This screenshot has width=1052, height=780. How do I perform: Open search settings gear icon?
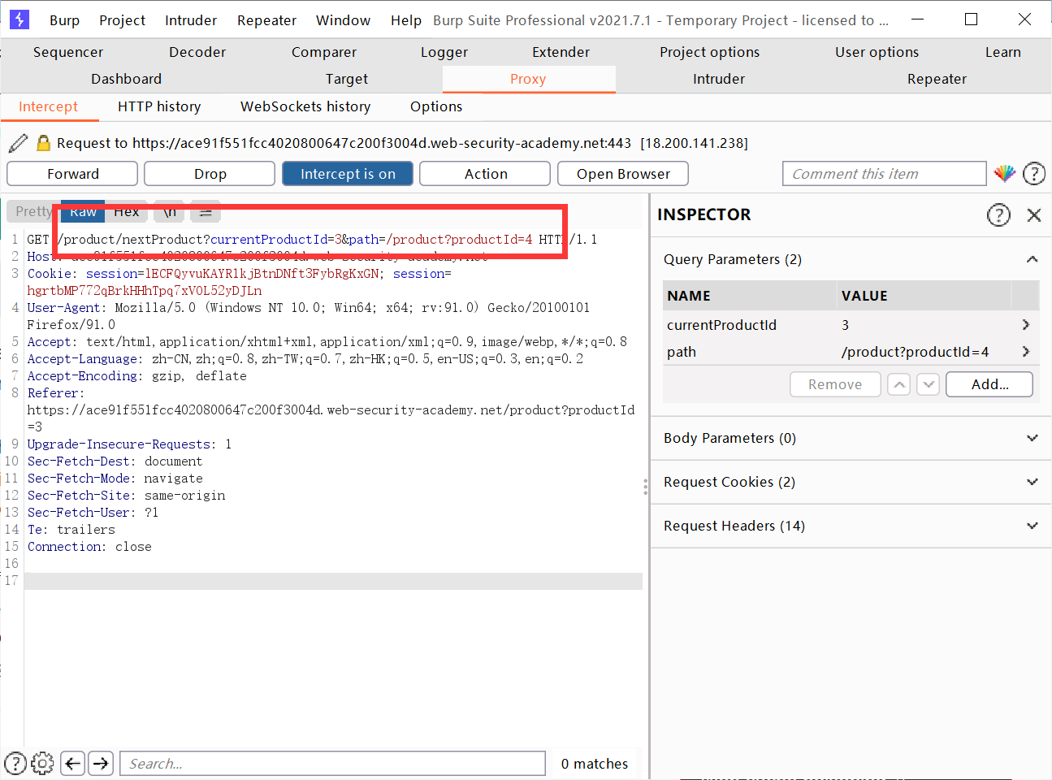pos(42,763)
